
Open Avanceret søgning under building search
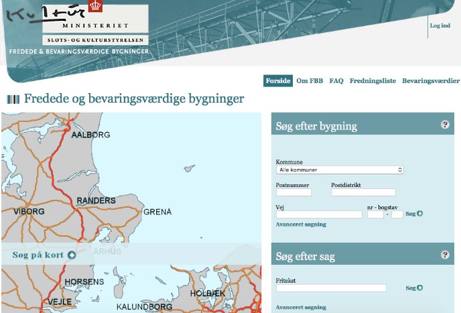pyautogui.click(x=301, y=225)
